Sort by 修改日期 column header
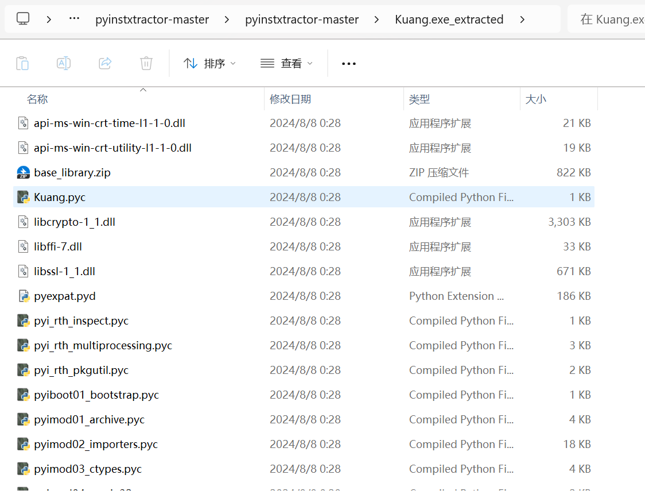Image resolution: width=645 pixels, height=498 pixels. (290, 99)
